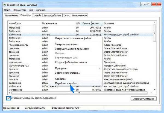Viewport: 164px width, 113px height.
Task: Sort by ЦП column header
Action: (78, 23)
